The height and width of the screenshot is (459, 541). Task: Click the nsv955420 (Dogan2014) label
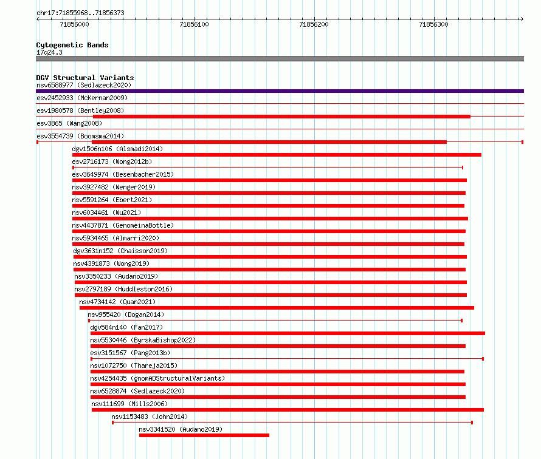click(x=126, y=314)
